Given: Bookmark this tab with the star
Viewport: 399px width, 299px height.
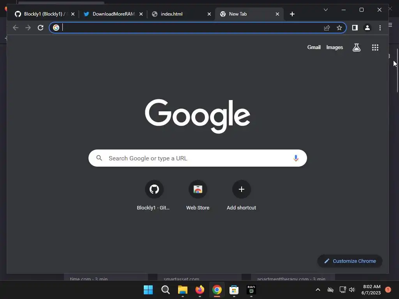Looking at the screenshot, I should [x=339, y=28].
